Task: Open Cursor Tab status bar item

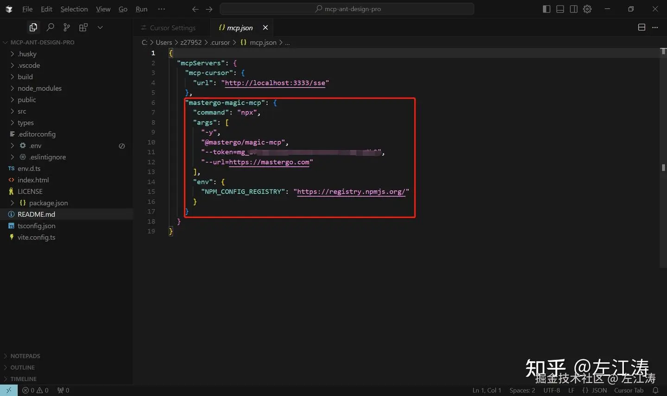Action: click(x=629, y=390)
